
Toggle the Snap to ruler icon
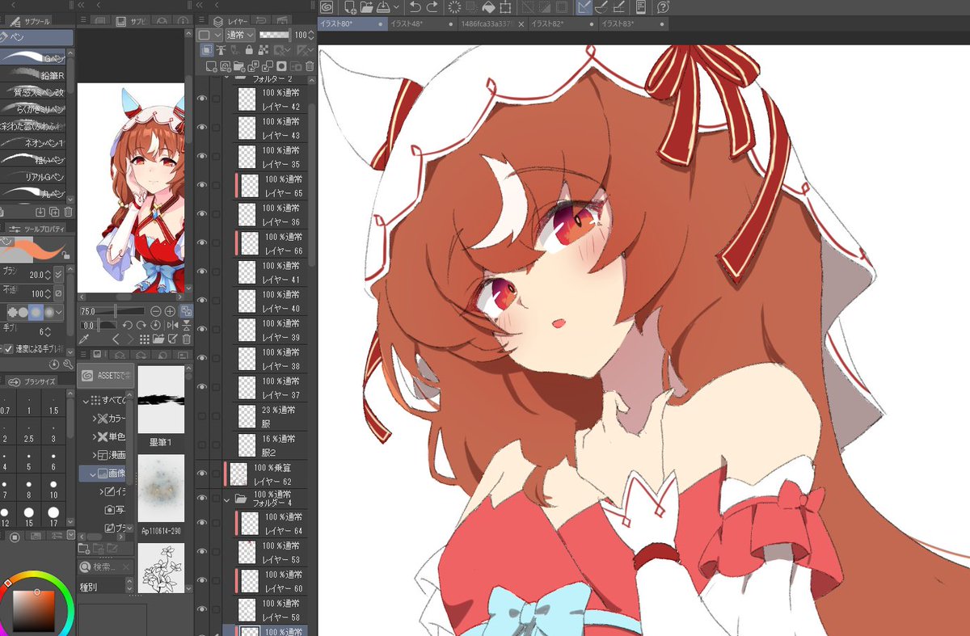584,7
